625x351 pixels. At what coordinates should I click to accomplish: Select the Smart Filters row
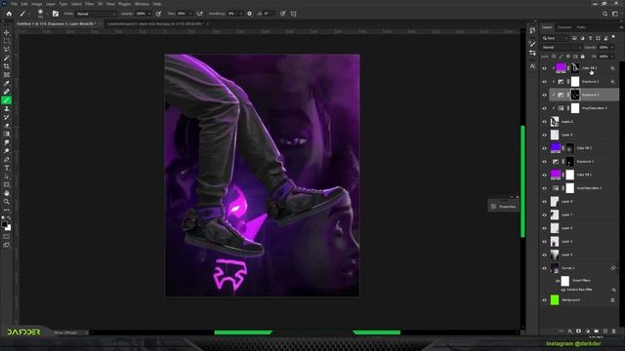click(586, 281)
